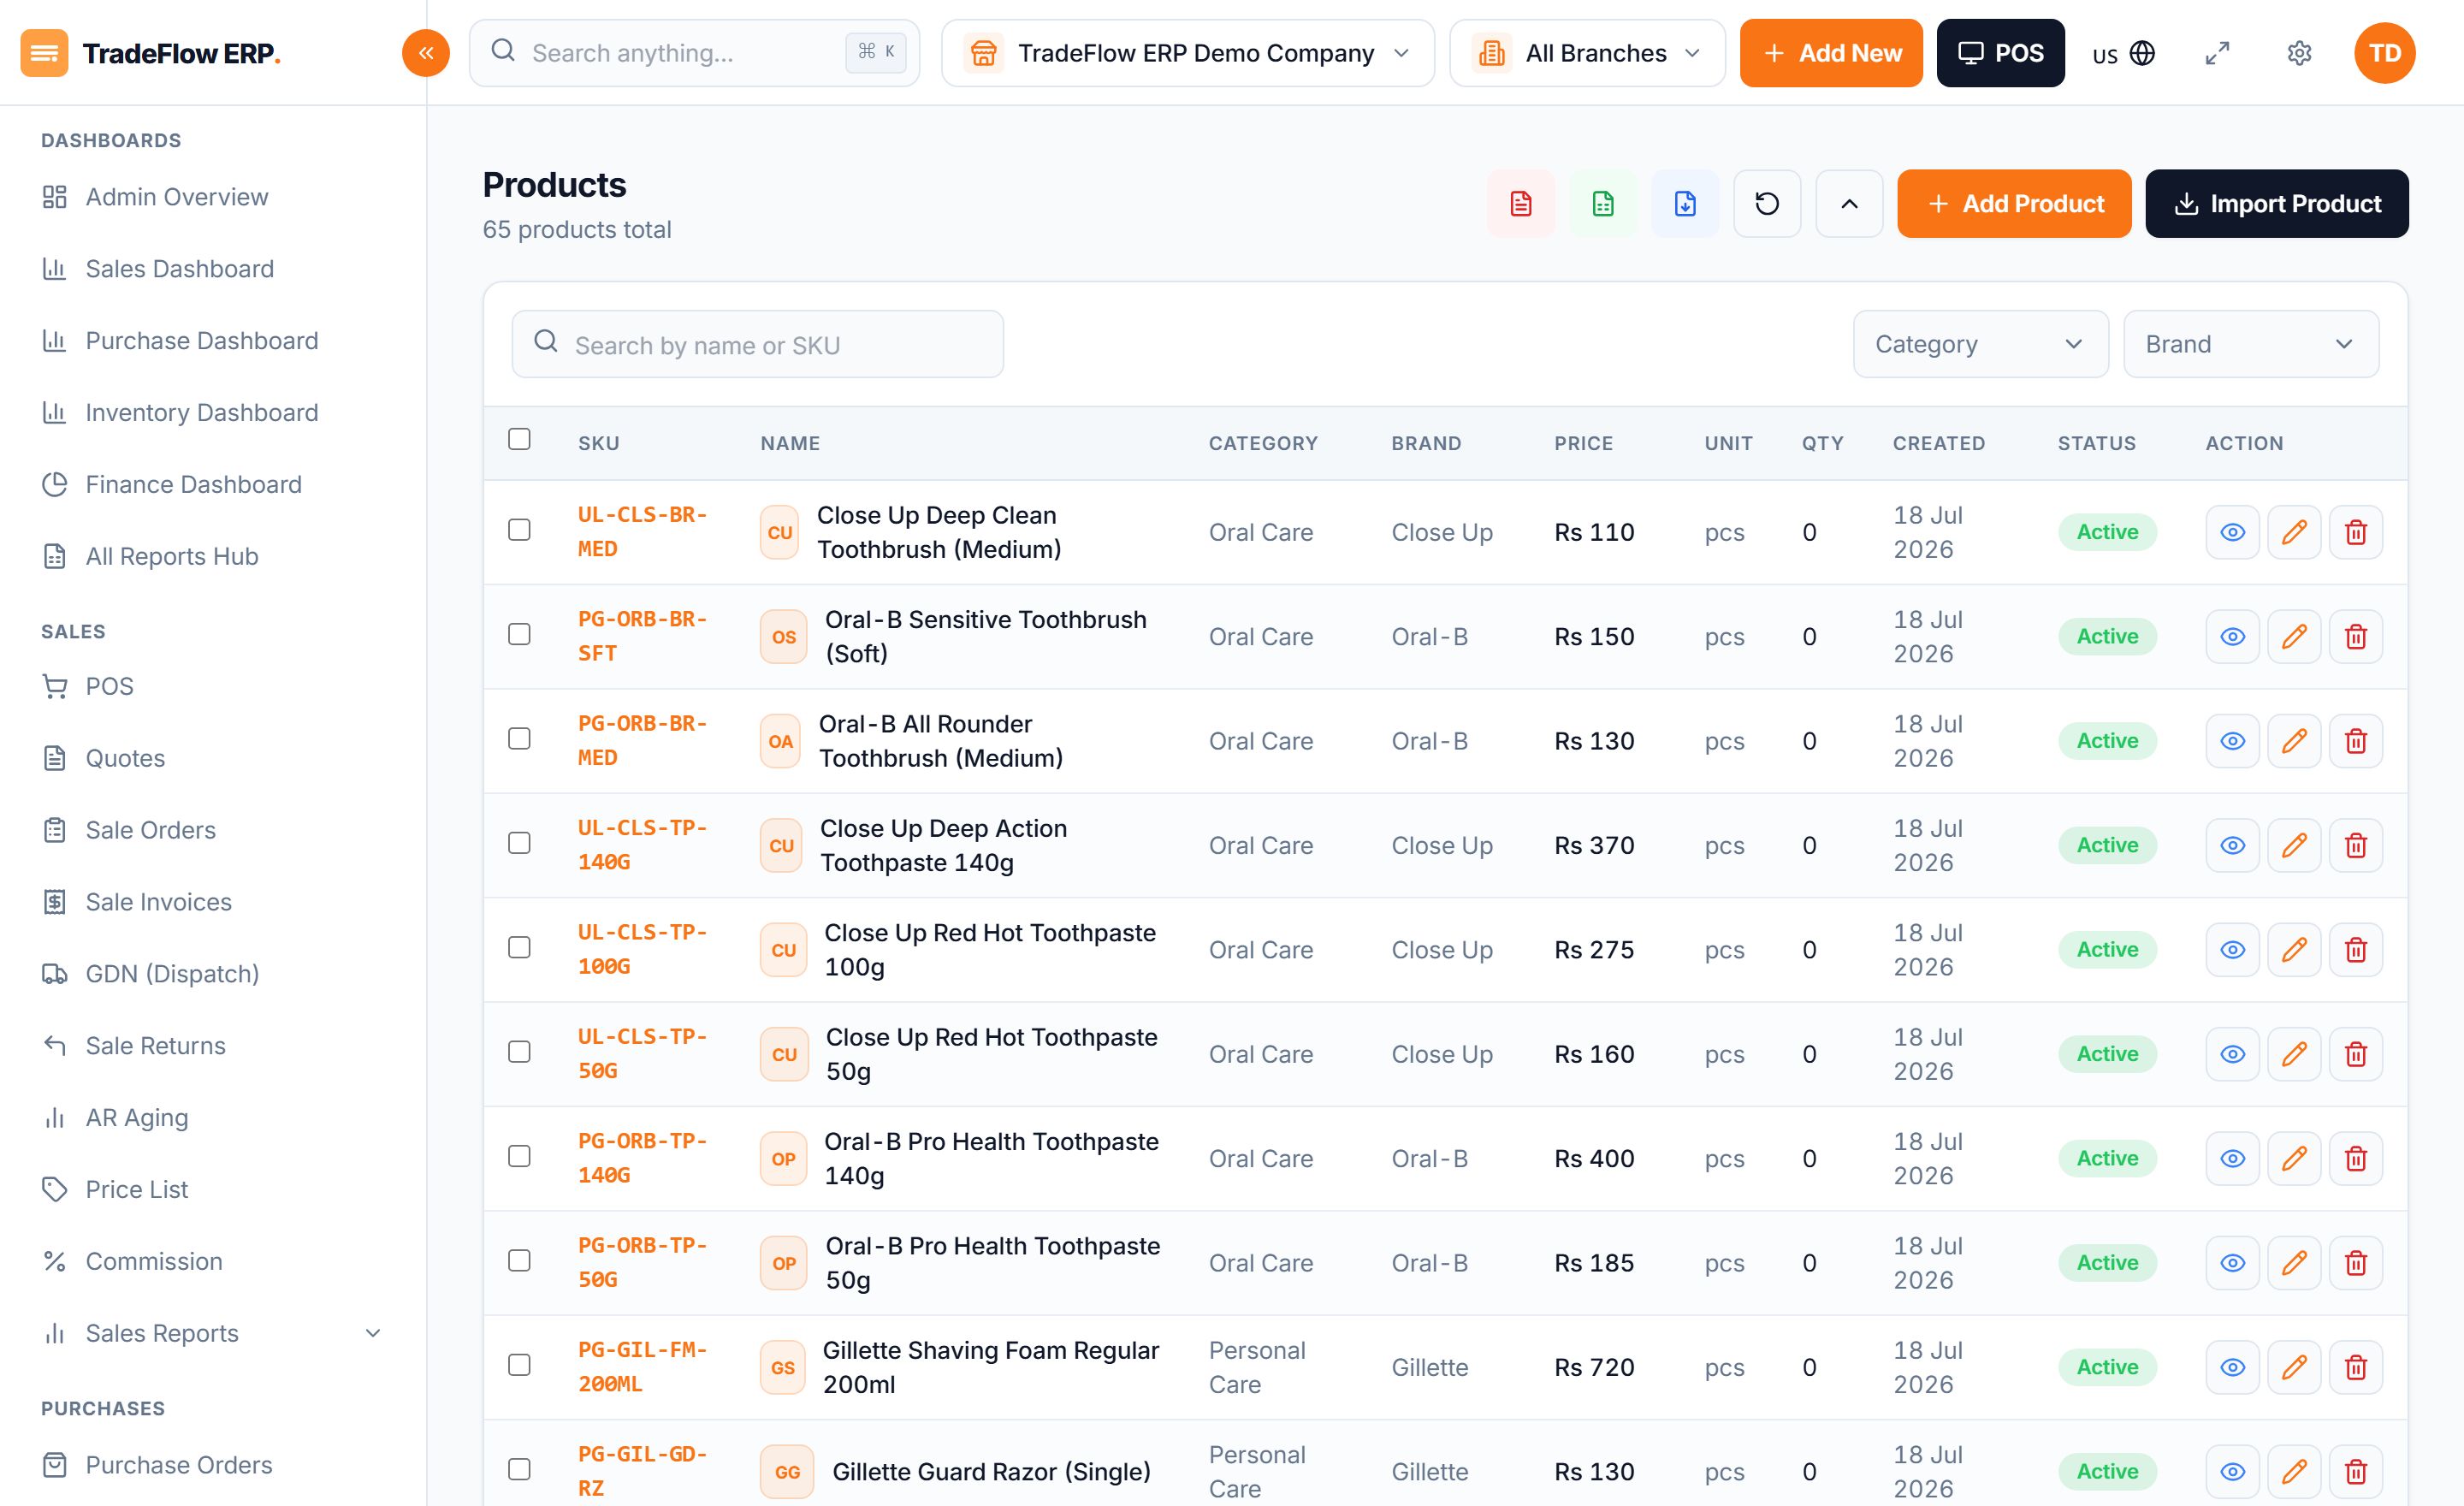Check the PG-GIL-FM-200ML row checkbox
The height and width of the screenshot is (1506, 2464).
pos(519,1365)
